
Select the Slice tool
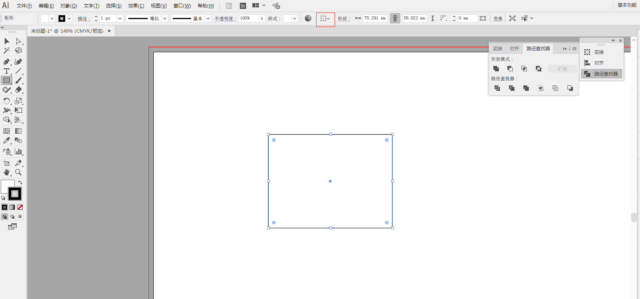[18, 163]
